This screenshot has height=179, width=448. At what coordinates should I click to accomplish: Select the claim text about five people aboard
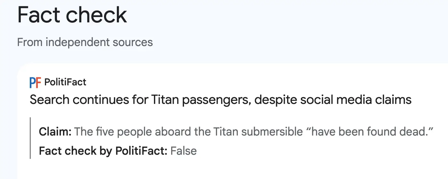[254, 132]
